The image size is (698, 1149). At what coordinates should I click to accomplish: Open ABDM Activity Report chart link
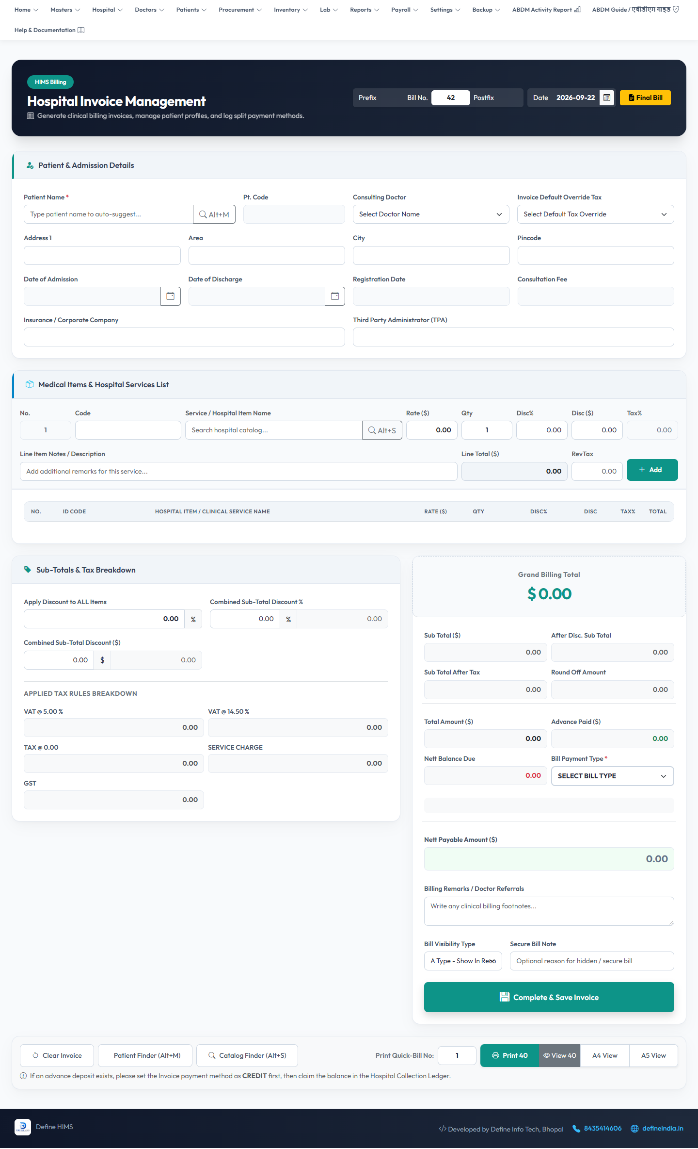[546, 10]
